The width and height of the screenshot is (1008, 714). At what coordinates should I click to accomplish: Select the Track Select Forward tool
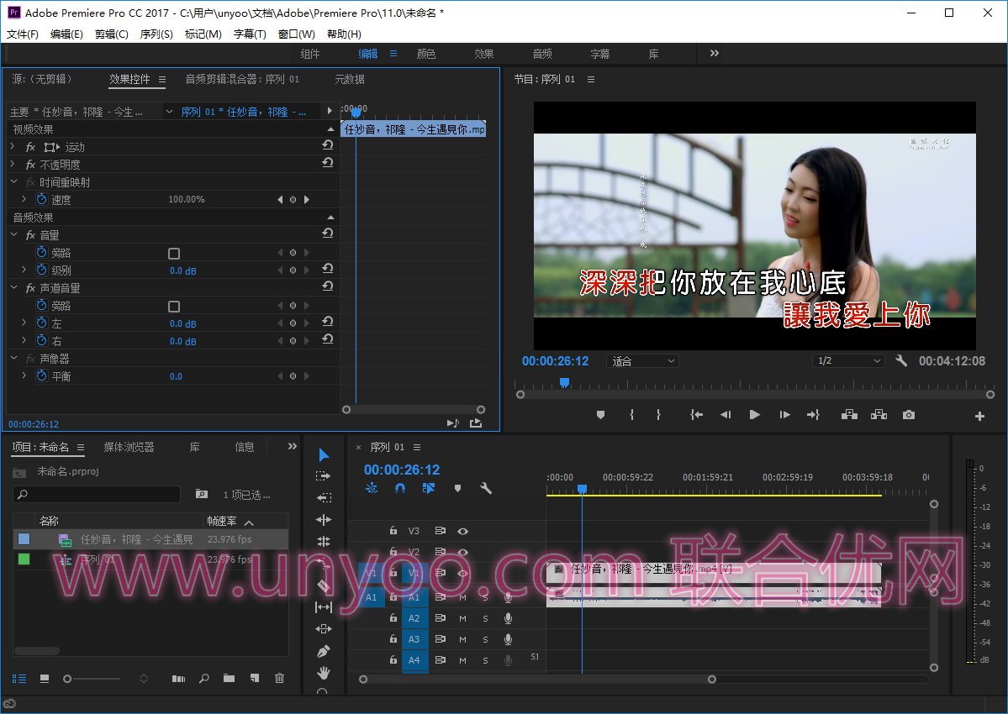coord(324,476)
